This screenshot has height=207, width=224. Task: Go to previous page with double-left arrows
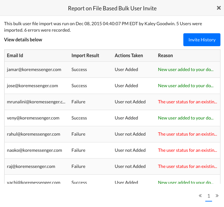point(200,196)
